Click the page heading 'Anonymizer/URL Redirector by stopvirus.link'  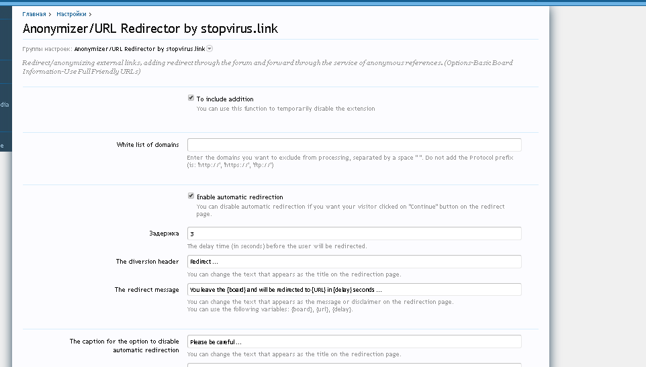coord(150,29)
